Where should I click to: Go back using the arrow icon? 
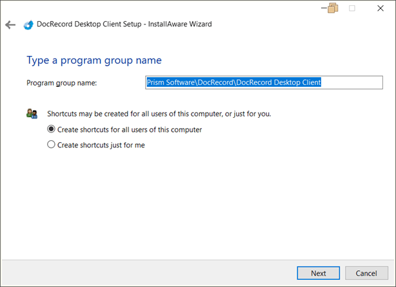(x=10, y=24)
